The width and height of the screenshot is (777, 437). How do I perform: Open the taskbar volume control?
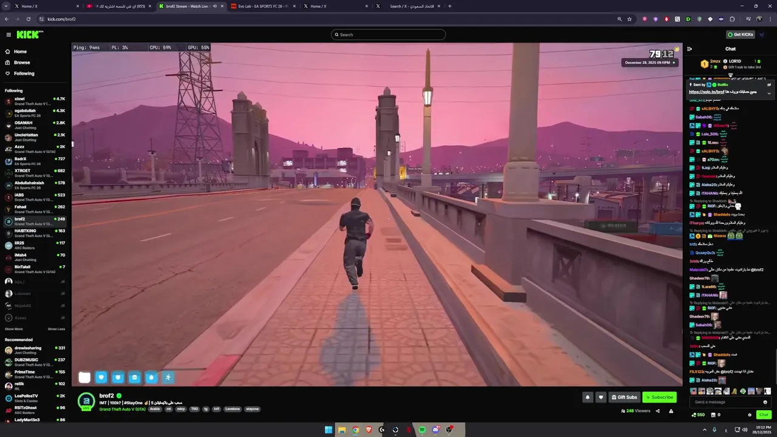point(745,430)
